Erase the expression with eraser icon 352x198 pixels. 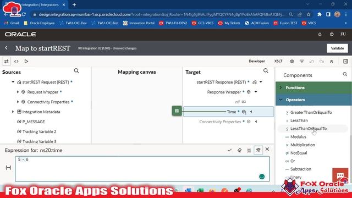click(240, 150)
